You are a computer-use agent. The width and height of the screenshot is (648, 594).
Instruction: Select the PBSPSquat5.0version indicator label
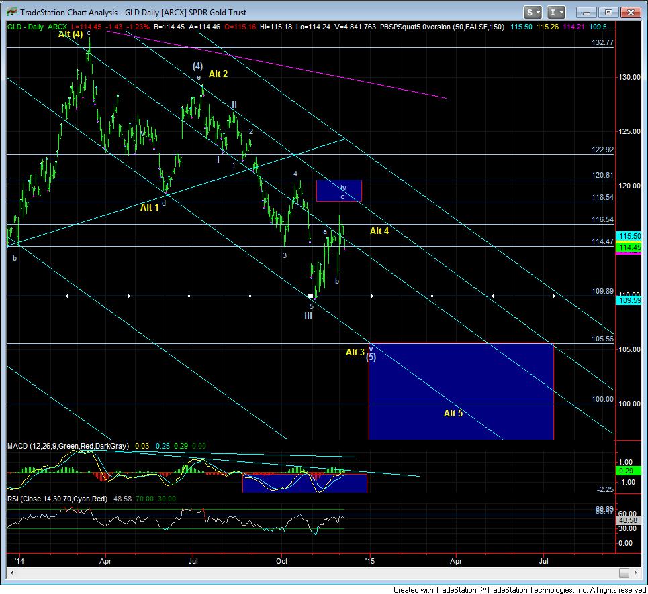click(x=442, y=27)
